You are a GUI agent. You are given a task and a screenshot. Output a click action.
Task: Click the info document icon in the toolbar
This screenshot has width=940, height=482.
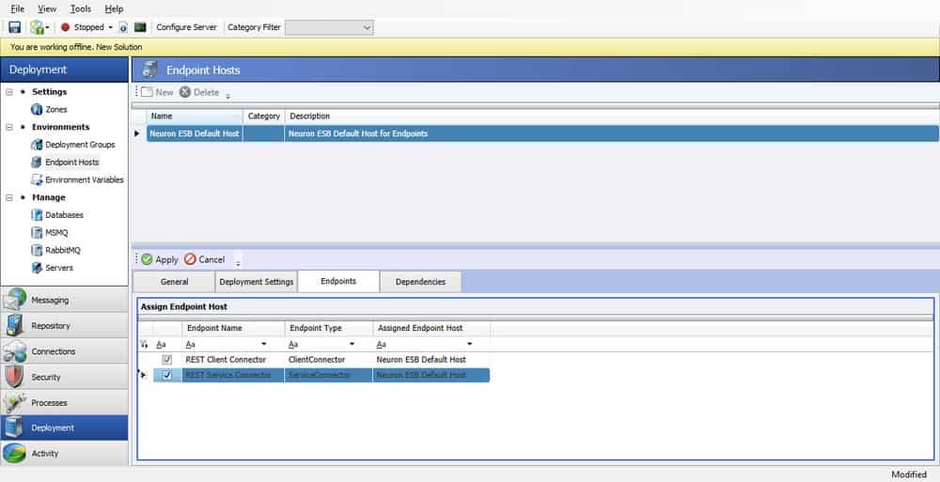point(123,27)
